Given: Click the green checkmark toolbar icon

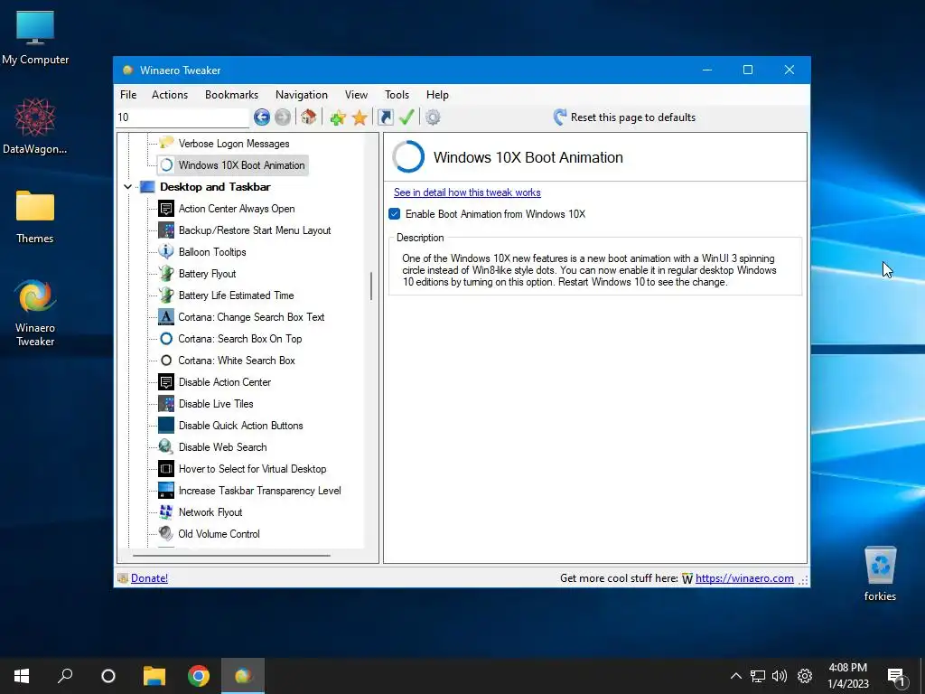Looking at the screenshot, I should (406, 117).
